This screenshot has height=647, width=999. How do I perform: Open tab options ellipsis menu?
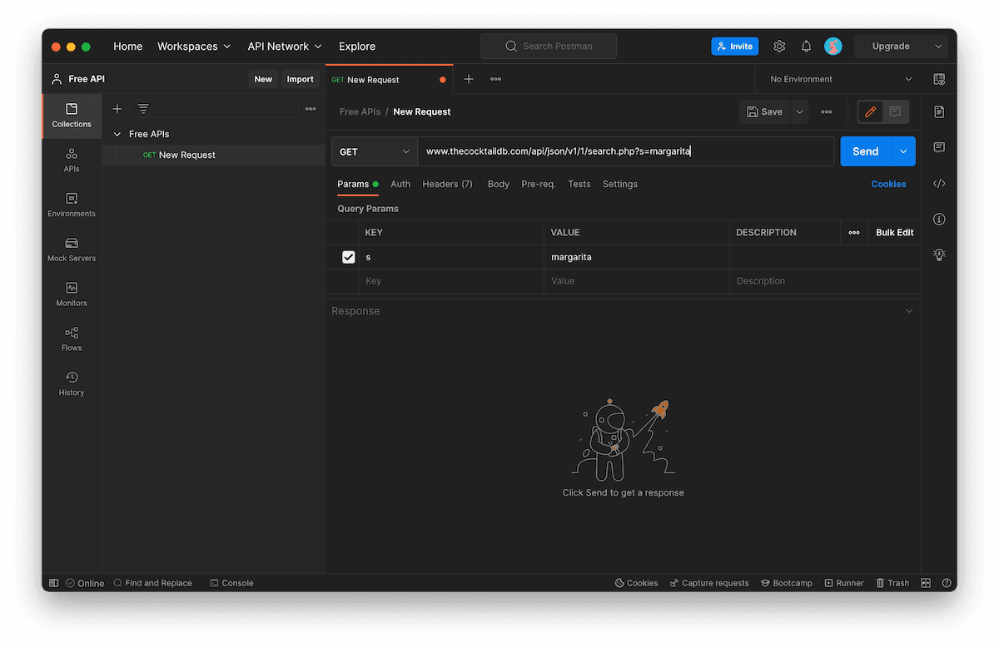pyautogui.click(x=495, y=79)
